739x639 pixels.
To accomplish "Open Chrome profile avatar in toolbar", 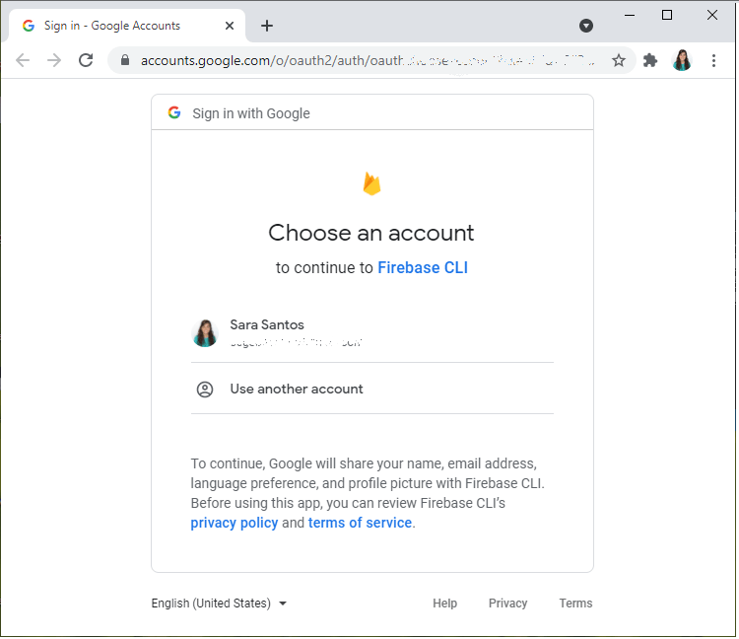I will coord(682,60).
